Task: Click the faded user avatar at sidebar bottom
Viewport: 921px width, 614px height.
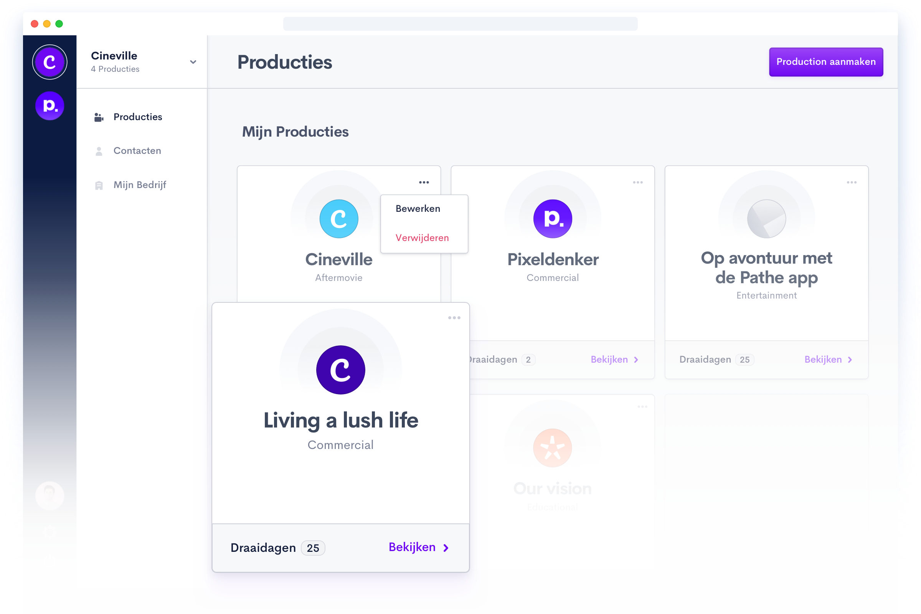Action: [x=50, y=495]
